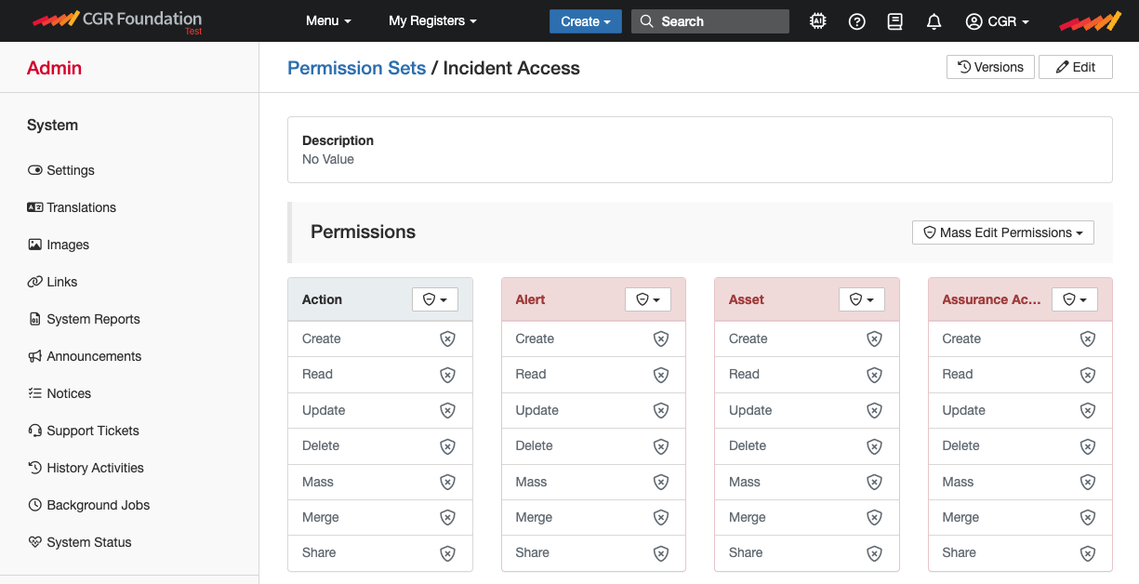The image size is (1139, 584).
Task: Toggle Asset Create permission shield icon
Action: coord(874,339)
